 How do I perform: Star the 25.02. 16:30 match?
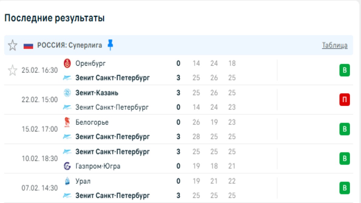(x=12, y=71)
